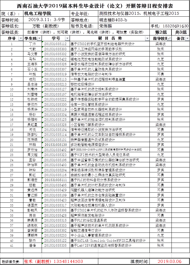Expand the 指导教师 filter dropdown arrow
Viewport: 190px width, 265px height.
(169, 39)
